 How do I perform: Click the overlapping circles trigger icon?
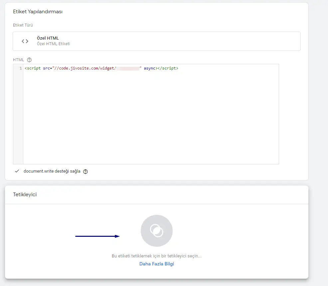click(156, 230)
